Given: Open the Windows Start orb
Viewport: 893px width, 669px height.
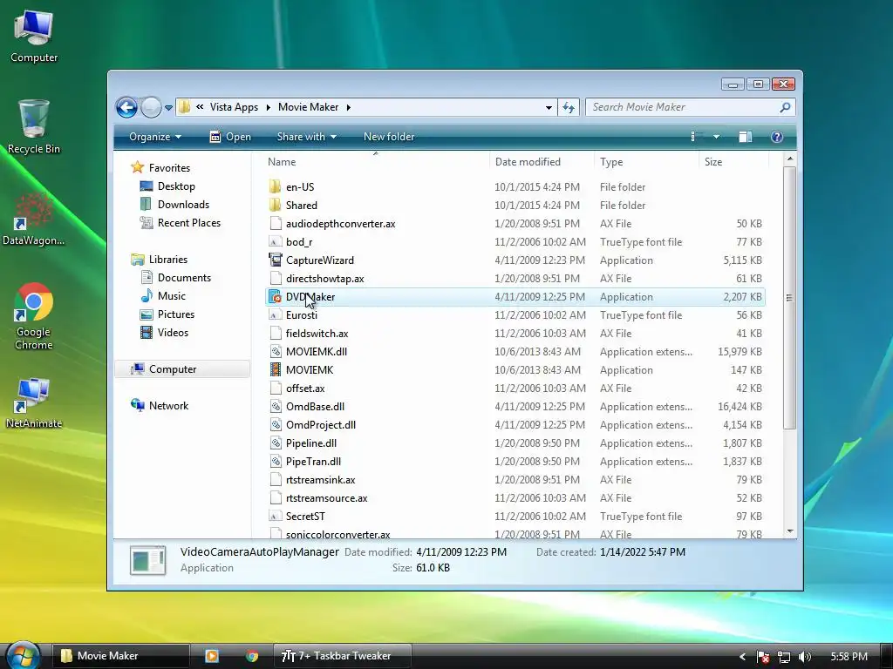Looking at the screenshot, I should (x=23, y=655).
